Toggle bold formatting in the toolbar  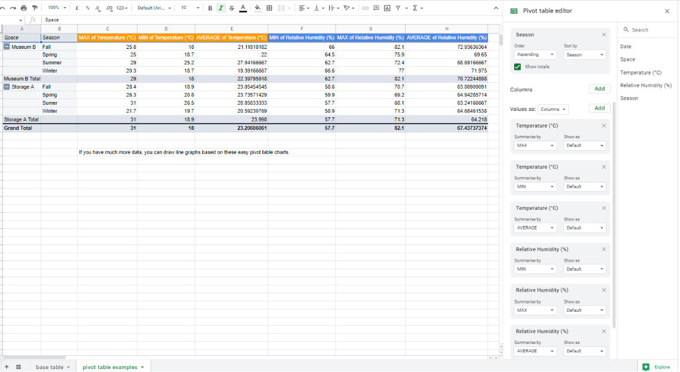coord(209,8)
